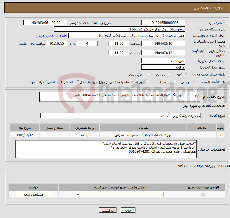The width and height of the screenshot is (230, 218).
Task: Click the announcement date field 1404/03/06 - 09:39
Action: (45, 23)
